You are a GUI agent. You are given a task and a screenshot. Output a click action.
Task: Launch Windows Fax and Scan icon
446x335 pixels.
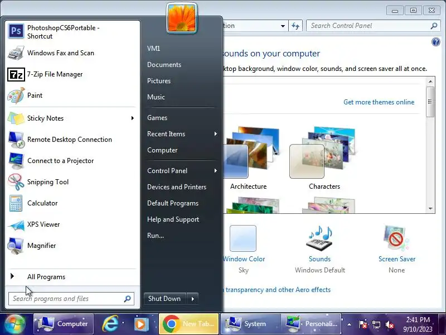pos(16,53)
